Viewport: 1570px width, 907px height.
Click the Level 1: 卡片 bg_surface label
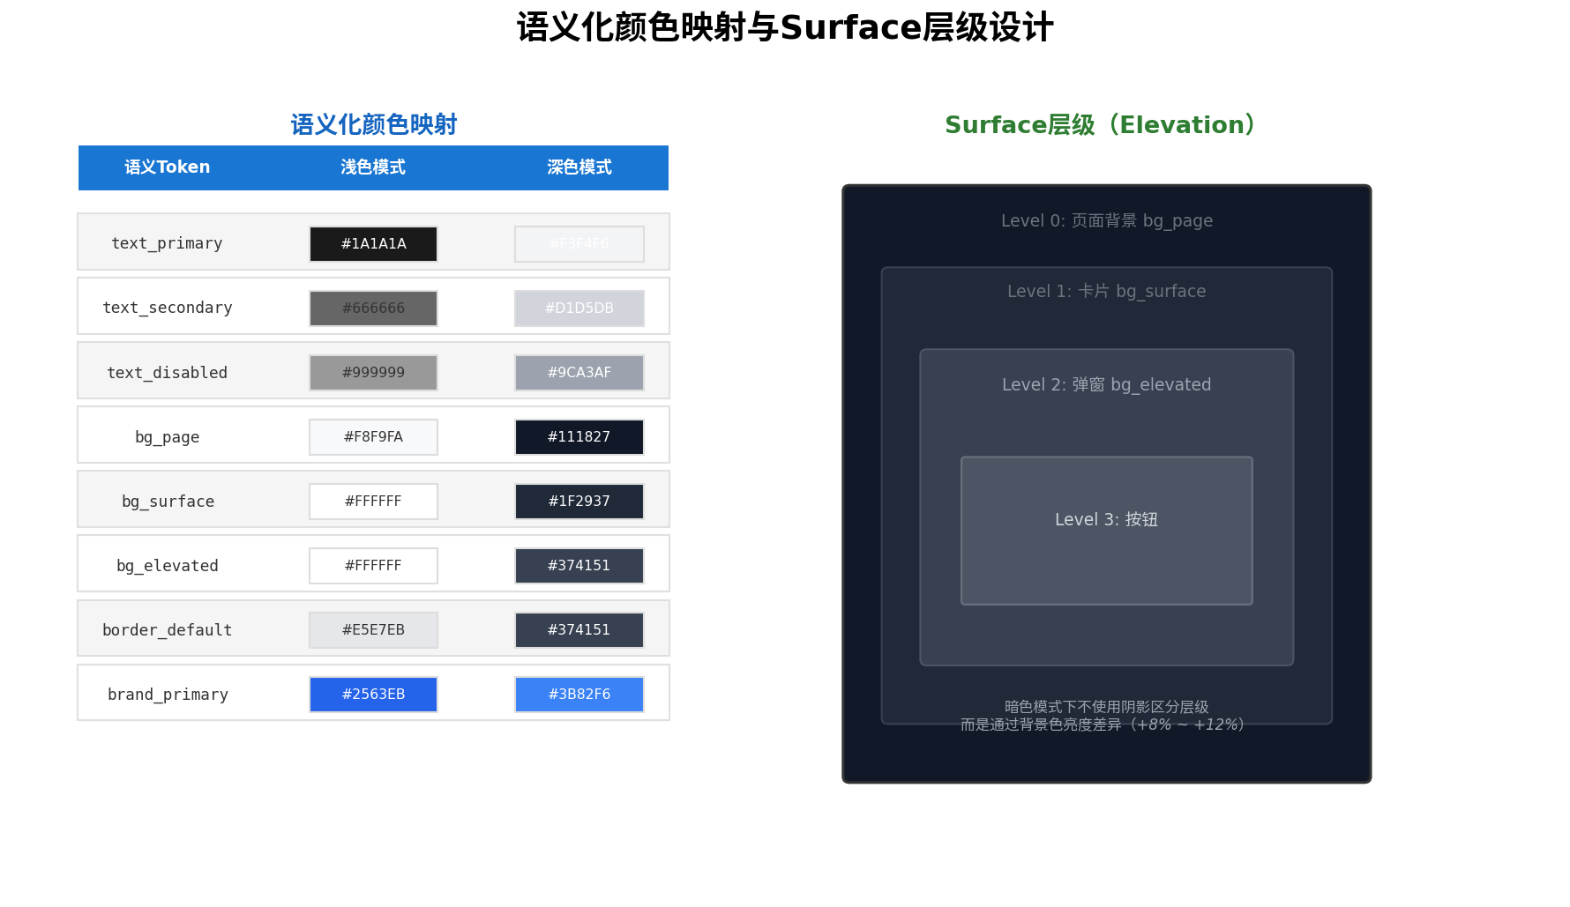pyautogui.click(x=1107, y=292)
